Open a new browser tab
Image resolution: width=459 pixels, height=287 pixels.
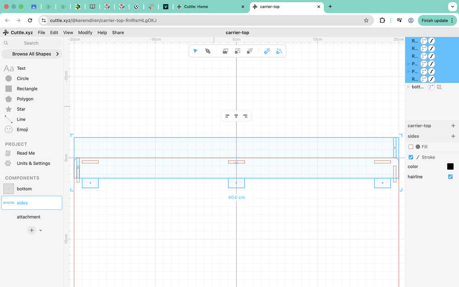(330, 6)
